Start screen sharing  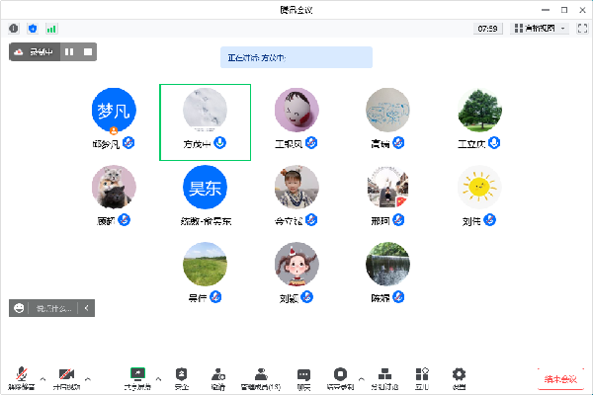pyautogui.click(x=137, y=375)
